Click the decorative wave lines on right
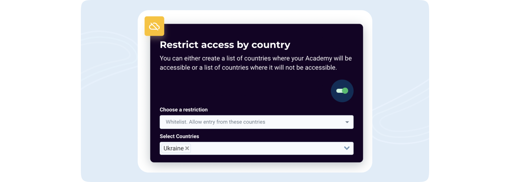510x182 pixels. click(x=401, y=116)
